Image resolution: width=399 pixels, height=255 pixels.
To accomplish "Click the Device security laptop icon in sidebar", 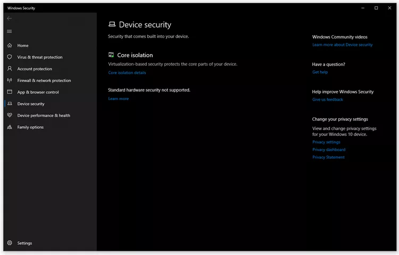I will click(x=10, y=103).
